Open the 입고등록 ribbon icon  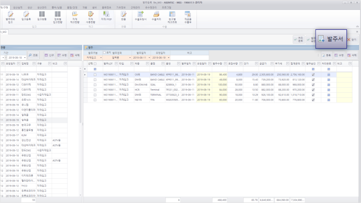[x=26, y=17]
